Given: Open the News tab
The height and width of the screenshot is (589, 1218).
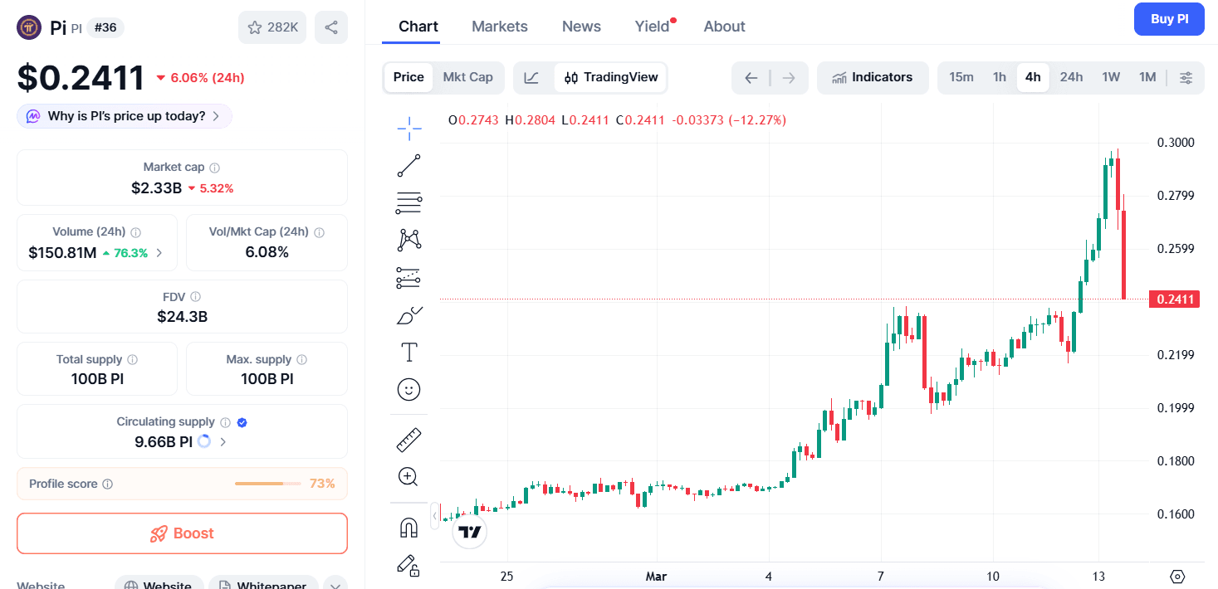Looking at the screenshot, I should pos(580,26).
